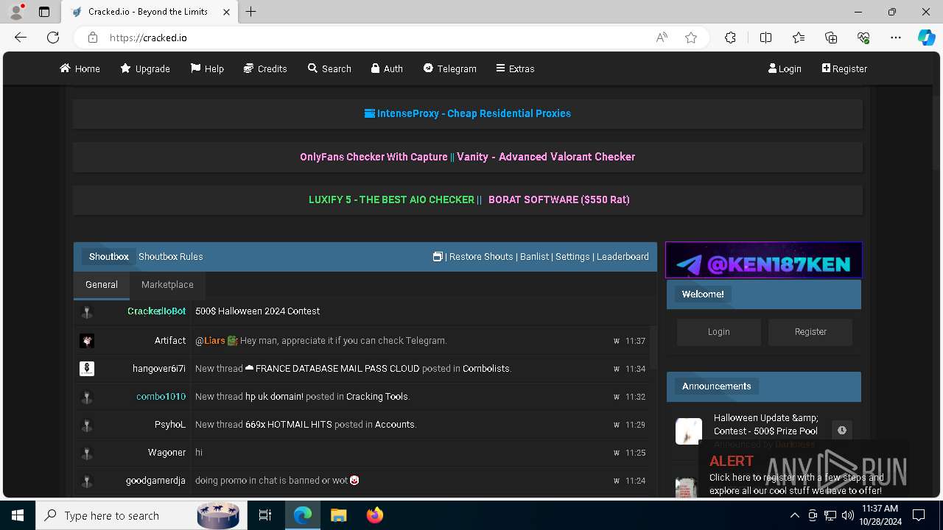Open hp uk domain! thread
Image resolution: width=943 pixels, height=530 pixels.
point(274,397)
